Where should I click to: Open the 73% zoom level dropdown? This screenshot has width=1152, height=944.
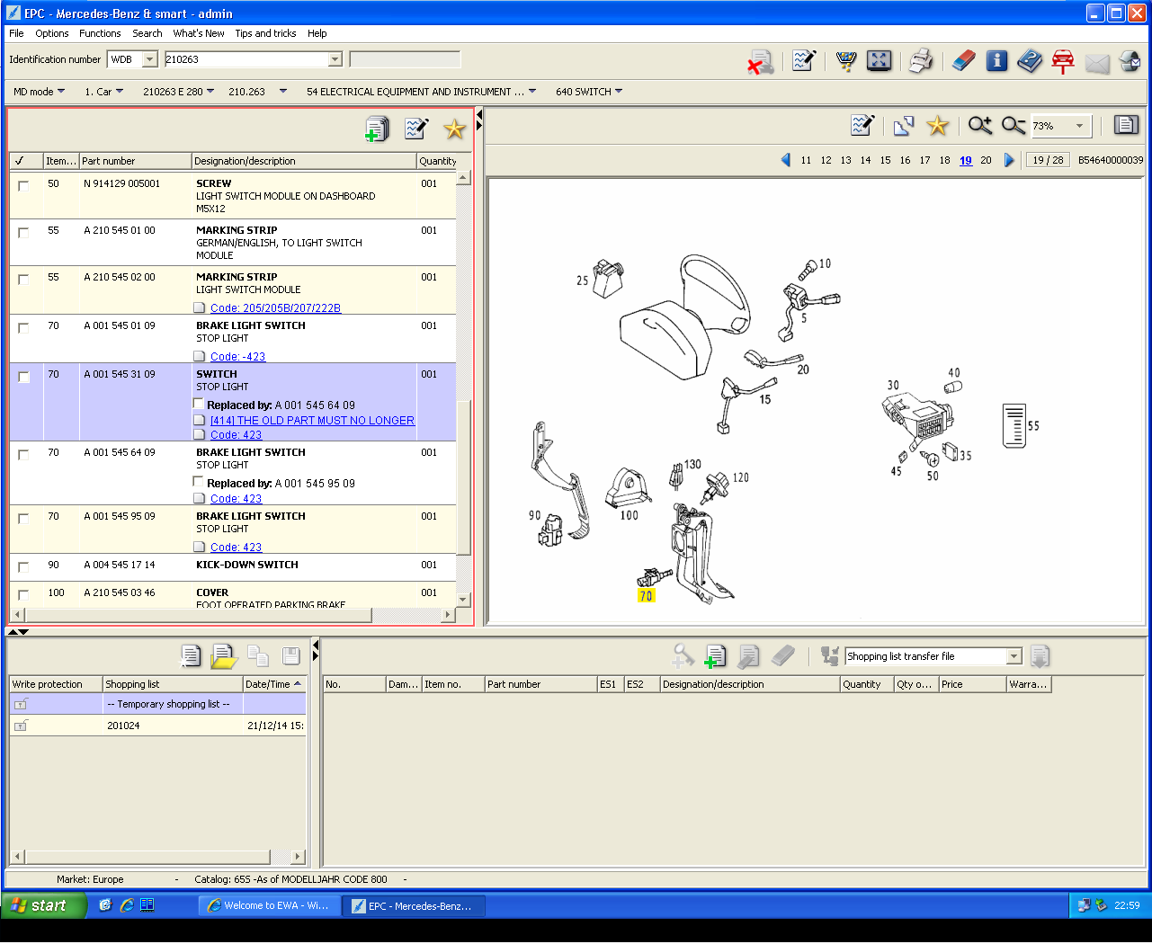point(1079,126)
